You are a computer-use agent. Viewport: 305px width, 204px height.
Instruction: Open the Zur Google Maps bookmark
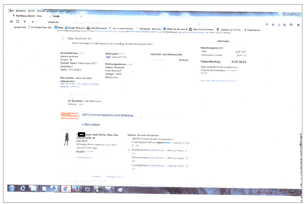coord(40,27)
